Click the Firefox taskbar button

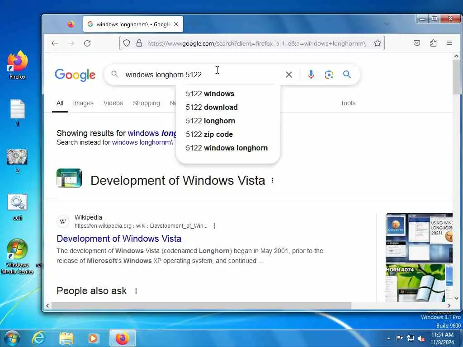click(122, 338)
